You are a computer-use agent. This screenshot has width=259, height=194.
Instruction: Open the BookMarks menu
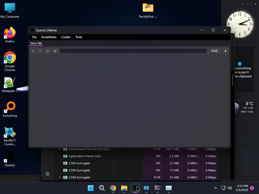coord(49,37)
